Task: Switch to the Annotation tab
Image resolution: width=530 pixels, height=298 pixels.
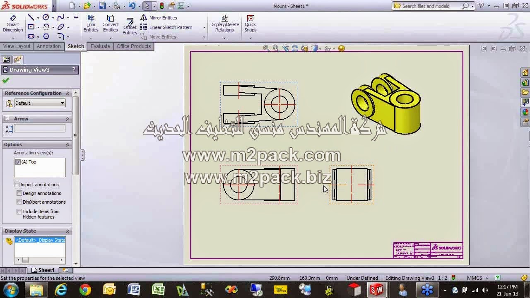Action: coord(48,46)
